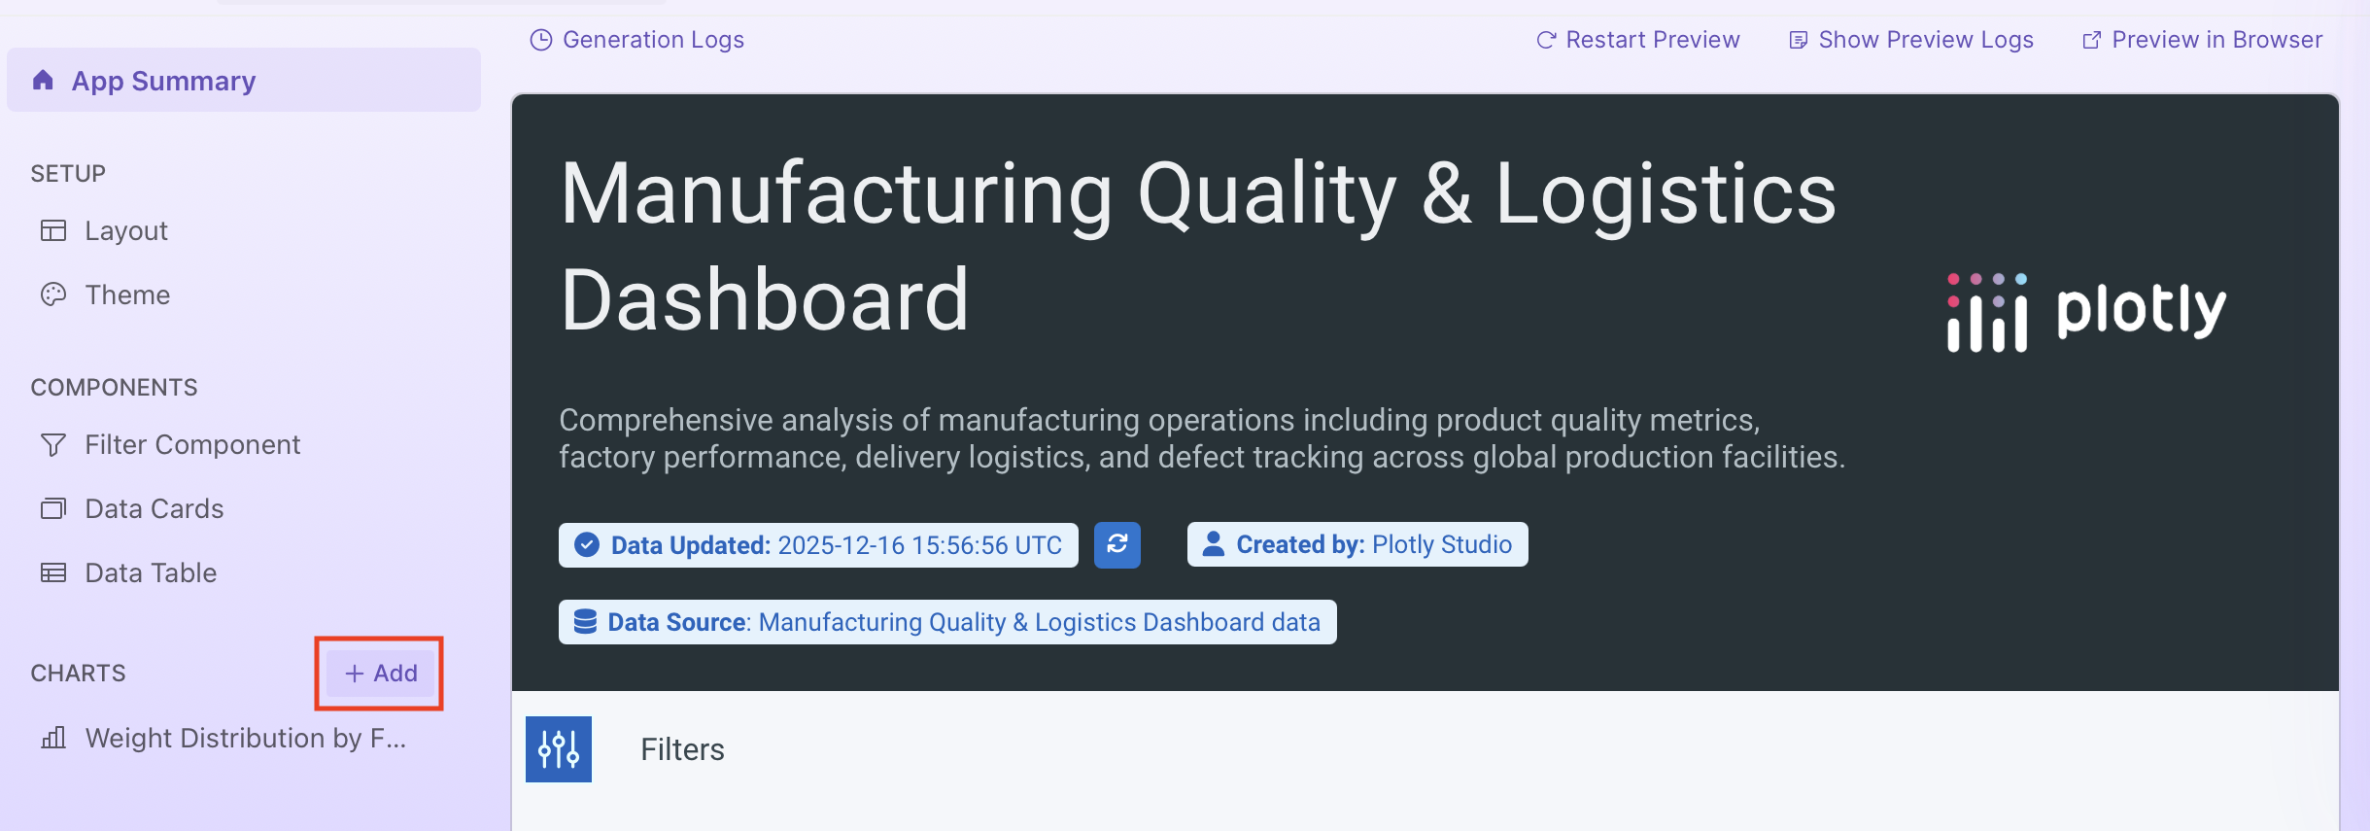Viewport: 2370px width, 831px height.
Task: Click the Data Source badge
Action: [947, 621]
